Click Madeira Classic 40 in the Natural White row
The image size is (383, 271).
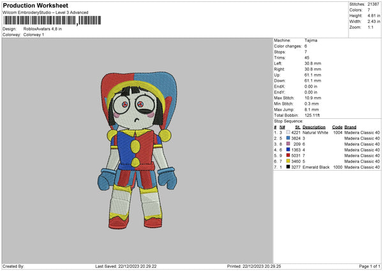(362, 132)
